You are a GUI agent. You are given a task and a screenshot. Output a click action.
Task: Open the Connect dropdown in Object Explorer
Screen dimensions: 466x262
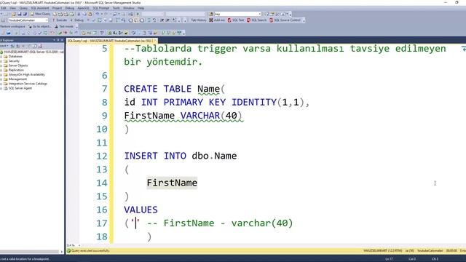(x=4, y=46)
